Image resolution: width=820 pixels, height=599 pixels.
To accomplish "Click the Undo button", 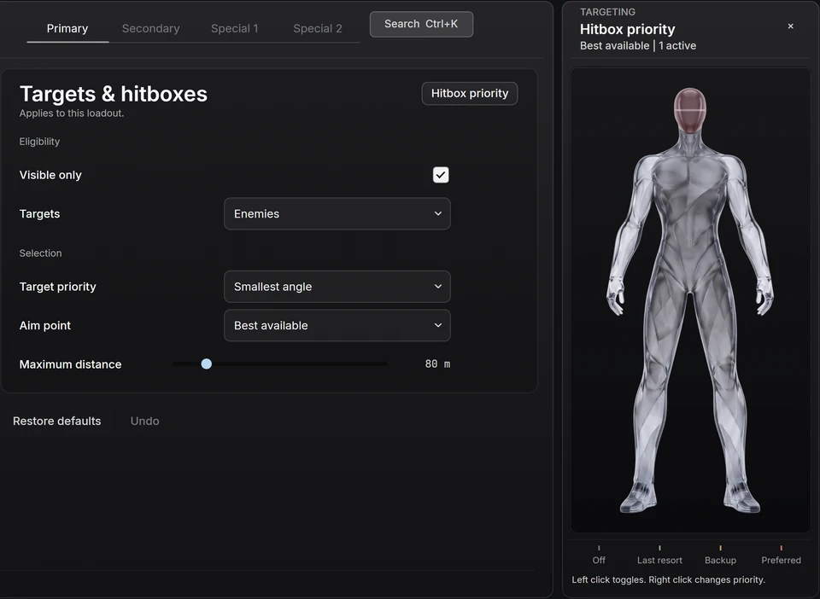I will (145, 421).
